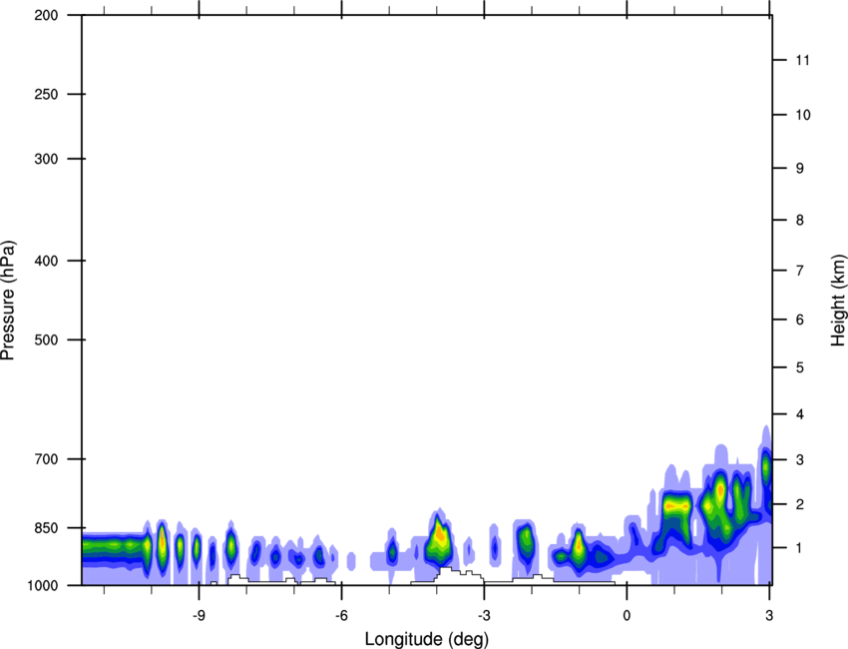848x649 pixels.
Task: Select the 300 pressure tick label
Action: [46, 159]
